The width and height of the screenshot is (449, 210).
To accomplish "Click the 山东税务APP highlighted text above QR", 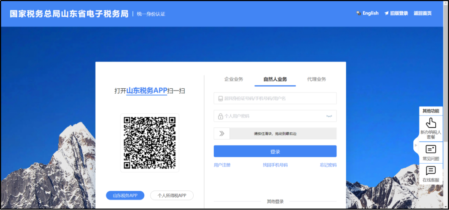I will click(x=147, y=91).
